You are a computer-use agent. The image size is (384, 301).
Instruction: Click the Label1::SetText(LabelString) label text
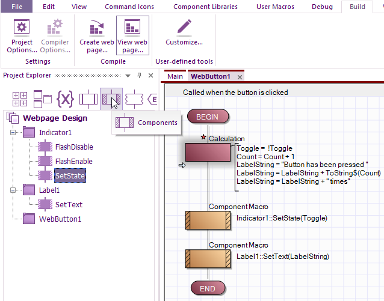point(283,257)
